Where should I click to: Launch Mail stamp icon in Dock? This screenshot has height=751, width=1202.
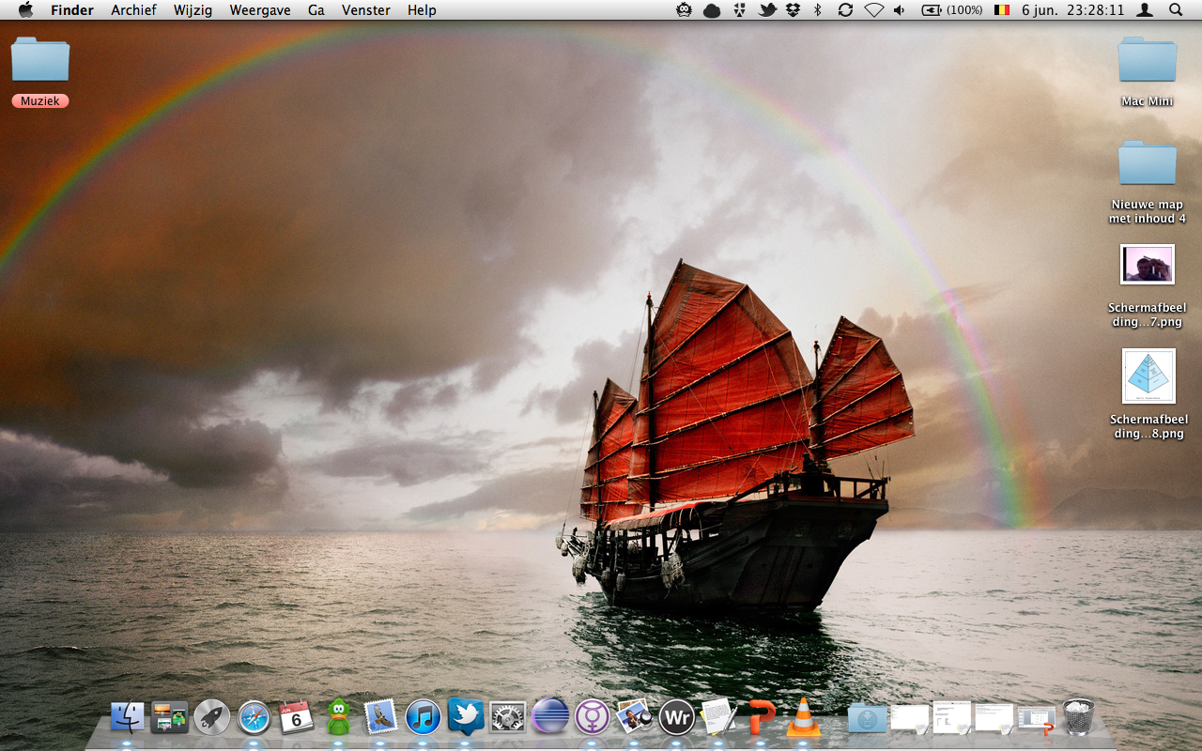click(x=381, y=718)
